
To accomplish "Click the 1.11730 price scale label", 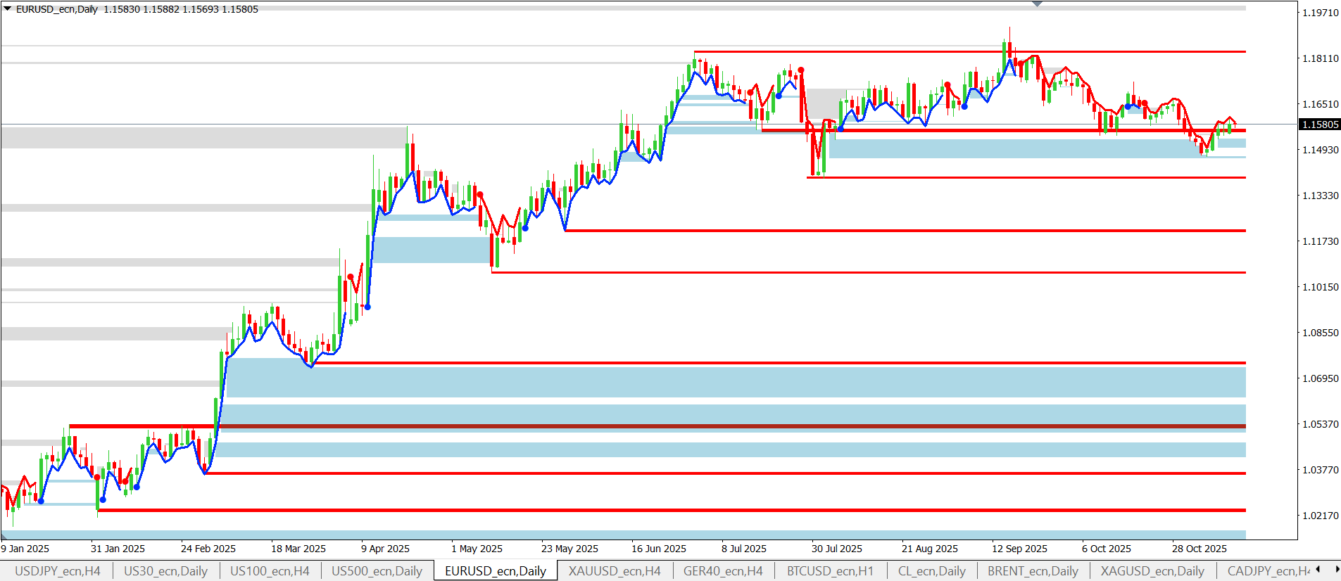I will [x=1321, y=241].
